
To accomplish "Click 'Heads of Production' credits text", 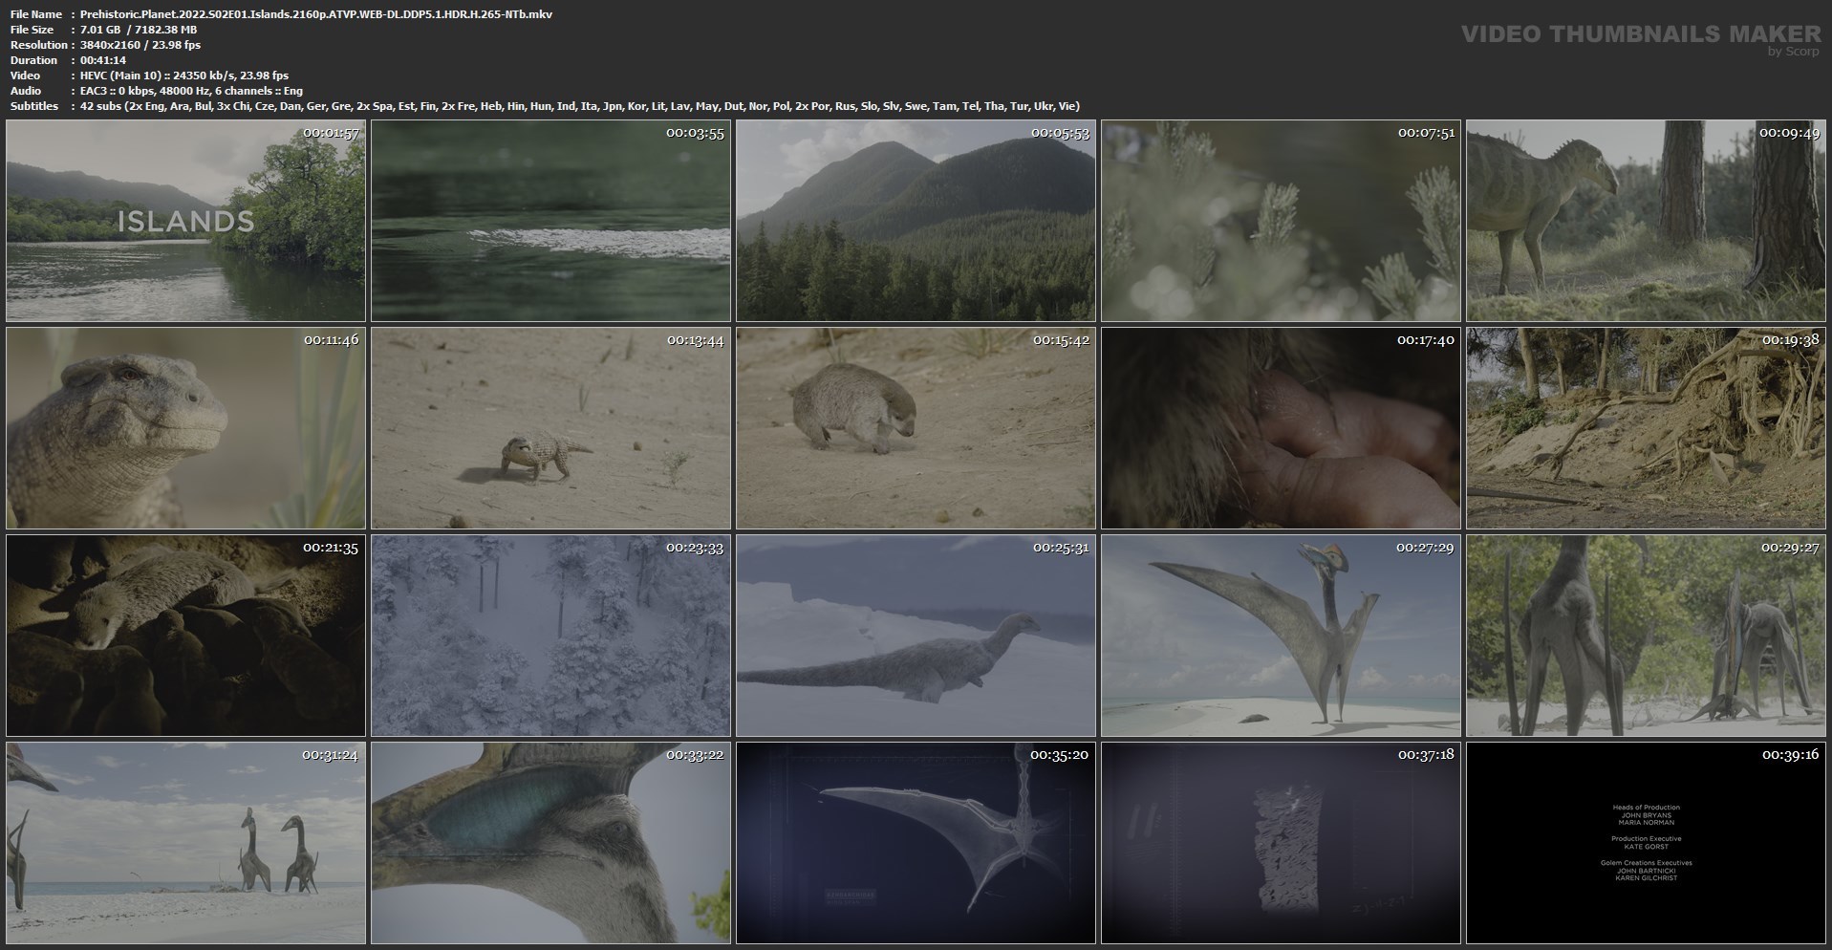I will pyautogui.click(x=1646, y=808).
